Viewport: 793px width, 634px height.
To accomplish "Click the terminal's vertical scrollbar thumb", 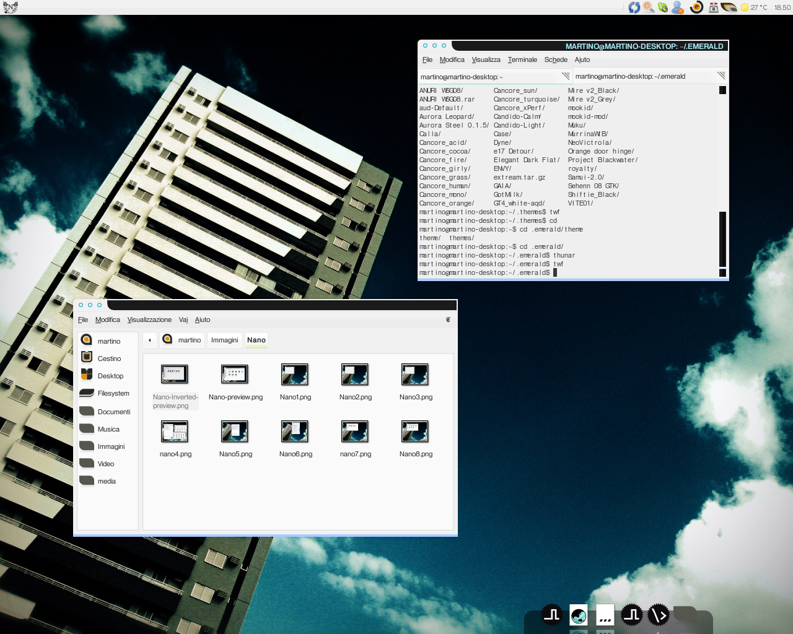I will 722,239.
